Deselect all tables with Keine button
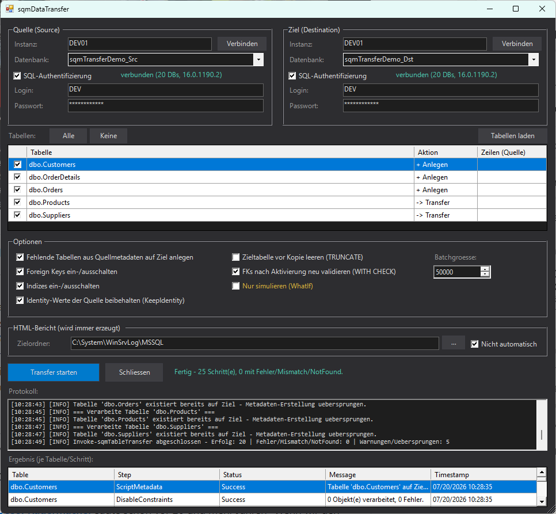 [109, 136]
